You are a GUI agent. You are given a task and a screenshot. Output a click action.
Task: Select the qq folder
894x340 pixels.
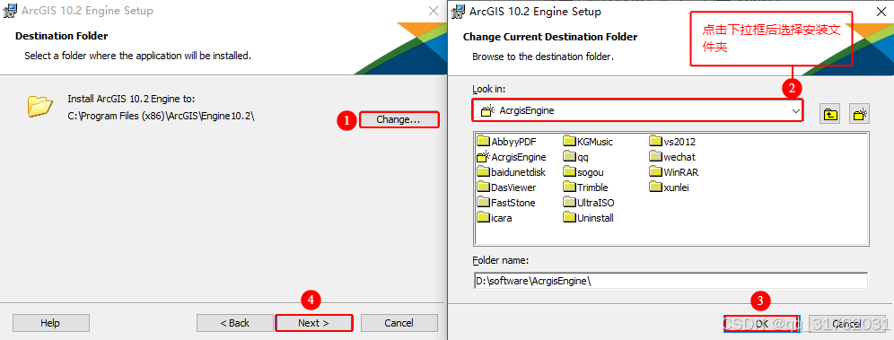576,157
